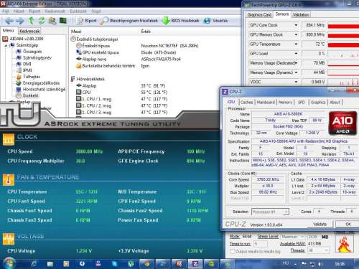Click the Time to run input field
Screen dimensions: 359x269
coord(261,244)
